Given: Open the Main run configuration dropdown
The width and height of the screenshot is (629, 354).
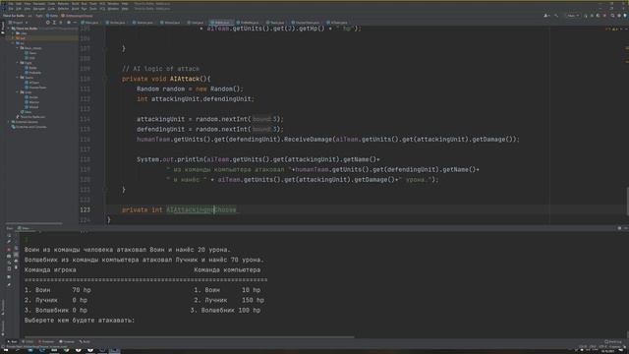Looking at the screenshot, I should tap(573, 16).
